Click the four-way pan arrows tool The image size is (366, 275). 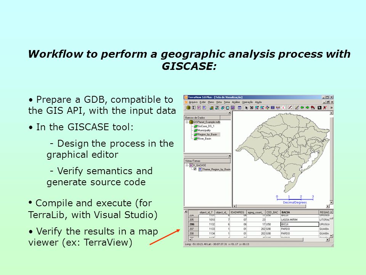267,108
